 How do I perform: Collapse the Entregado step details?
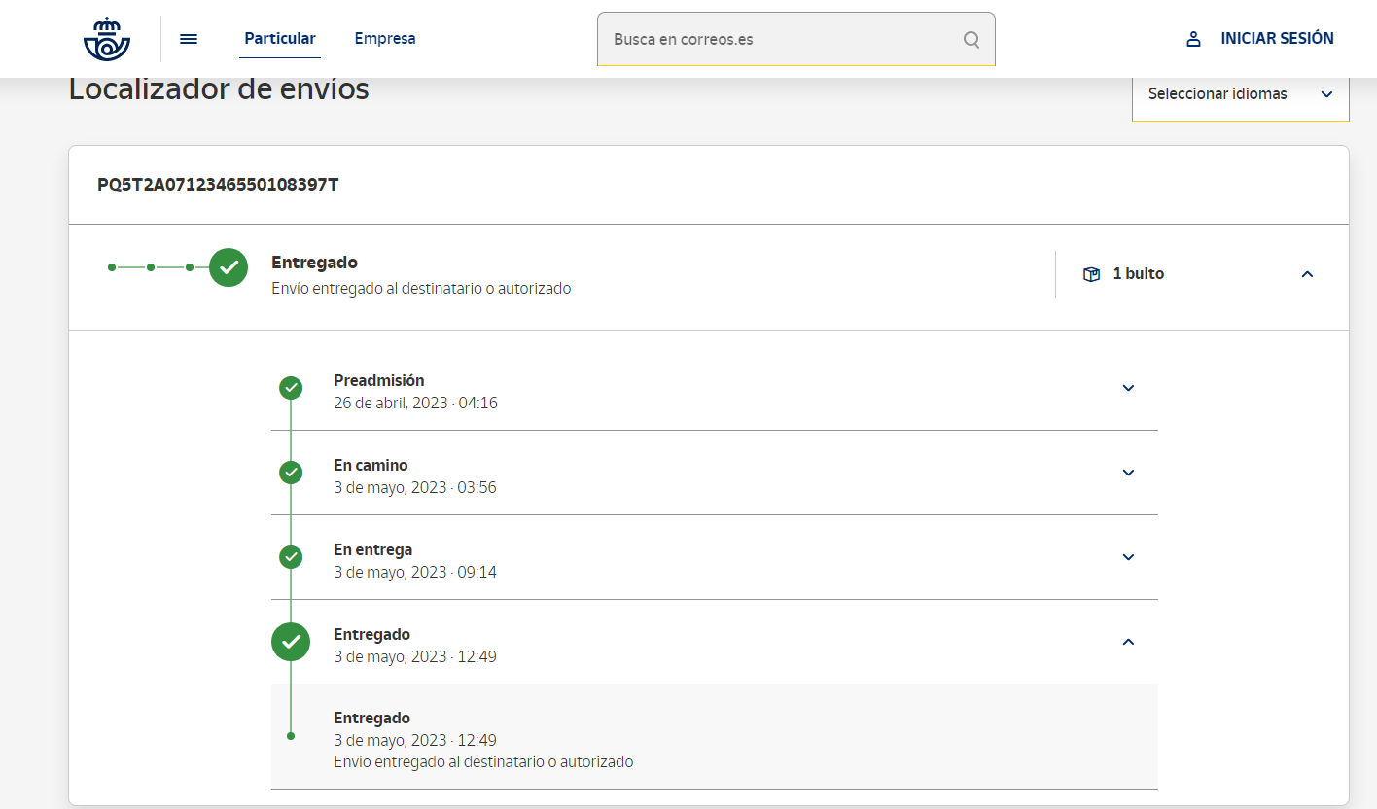1128,642
